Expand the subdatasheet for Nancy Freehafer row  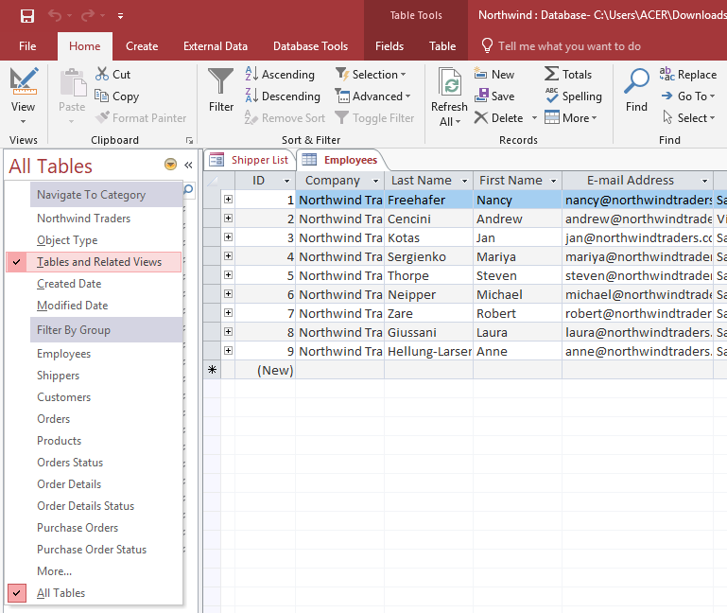pyautogui.click(x=228, y=200)
